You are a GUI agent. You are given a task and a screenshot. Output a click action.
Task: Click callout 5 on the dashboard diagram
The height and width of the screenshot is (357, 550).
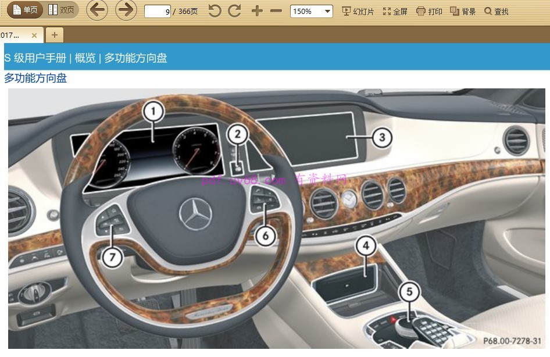(409, 291)
